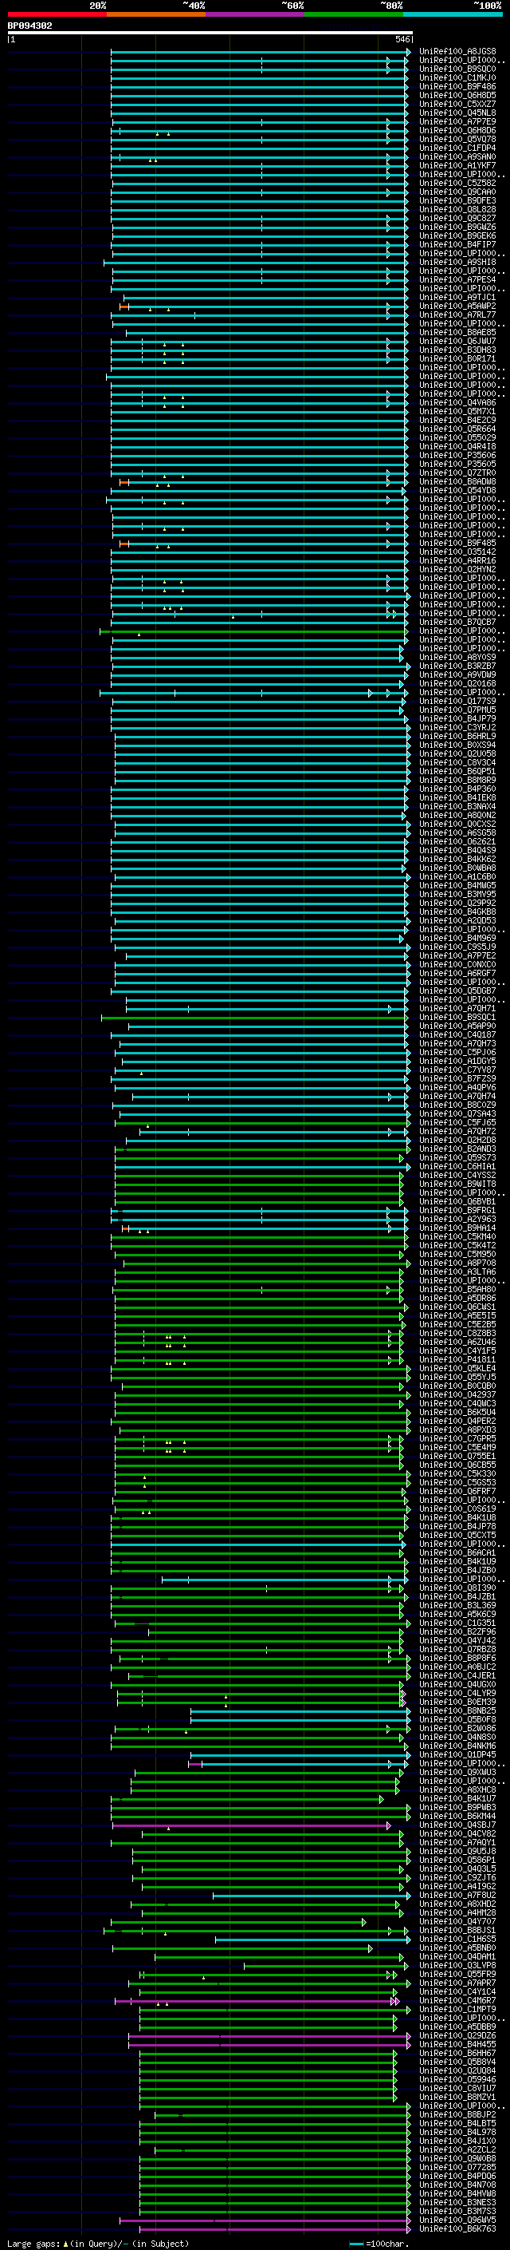Click the UniRef100_B4P360 label
This screenshot has width=510, height=2250.
pyautogui.click(x=457, y=789)
